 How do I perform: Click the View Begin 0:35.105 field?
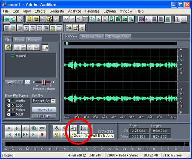139,136
